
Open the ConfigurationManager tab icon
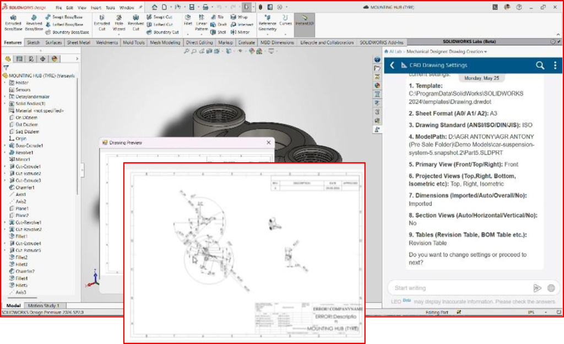pyautogui.click(x=31, y=59)
